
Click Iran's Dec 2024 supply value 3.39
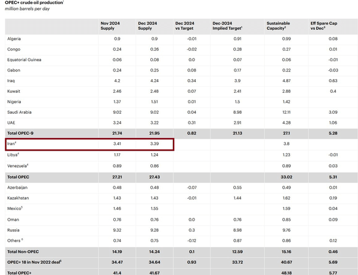pyautogui.click(x=155, y=143)
